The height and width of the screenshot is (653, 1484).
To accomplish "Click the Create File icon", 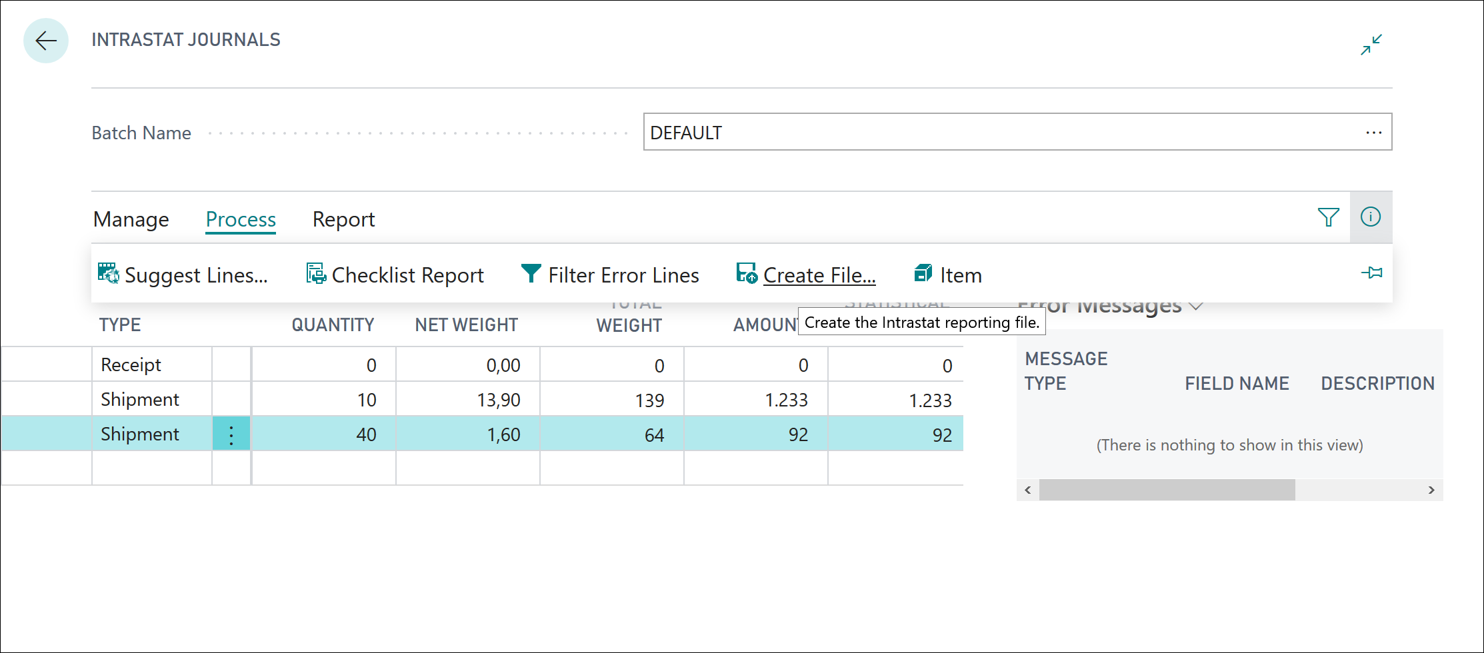I will (x=747, y=273).
